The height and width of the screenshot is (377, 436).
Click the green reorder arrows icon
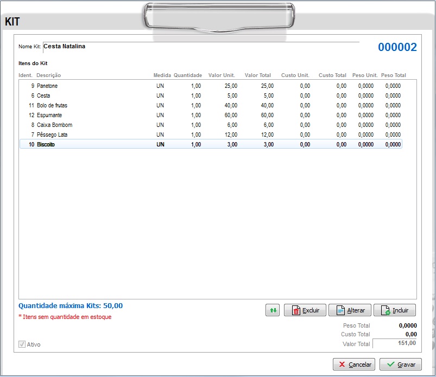(273, 310)
